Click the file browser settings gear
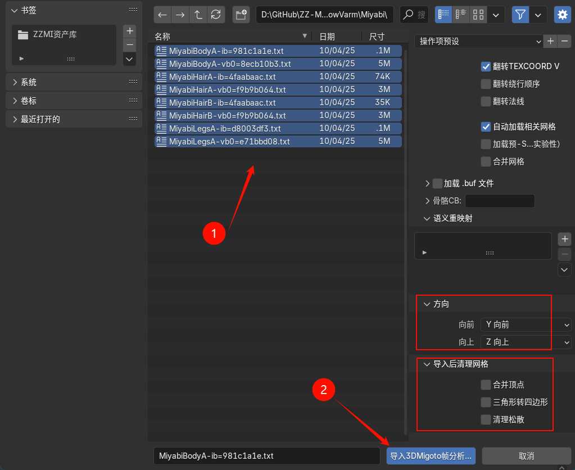 [562, 15]
